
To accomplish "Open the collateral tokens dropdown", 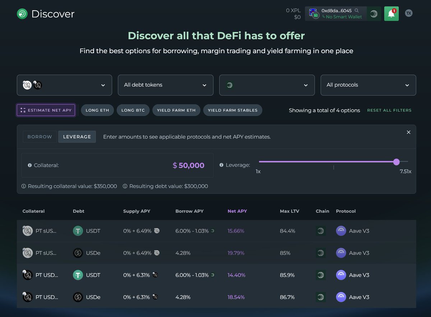I will pos(64,85).
